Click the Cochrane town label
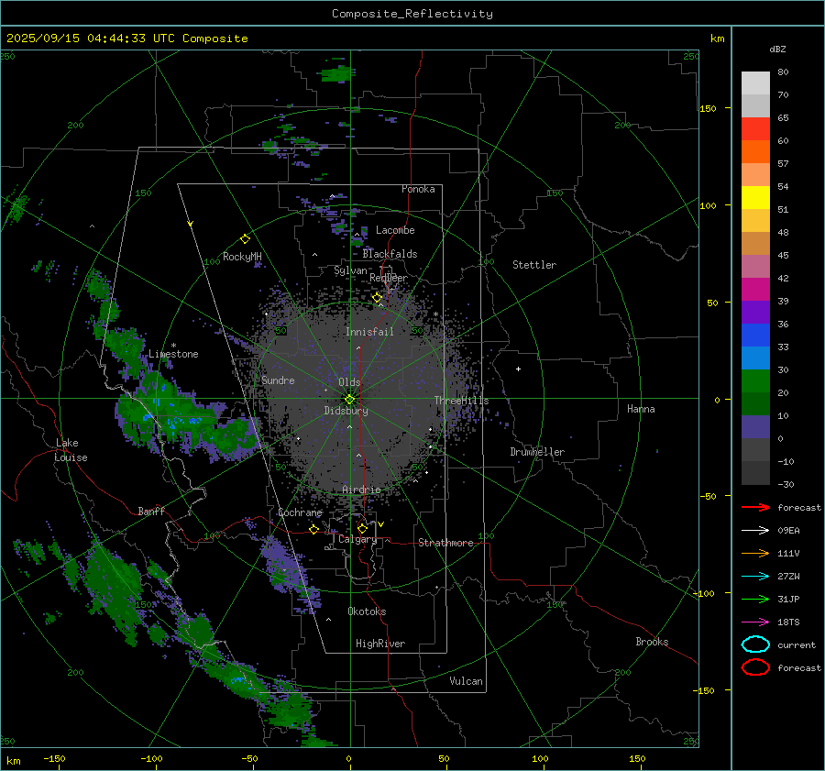 (300, 512)
